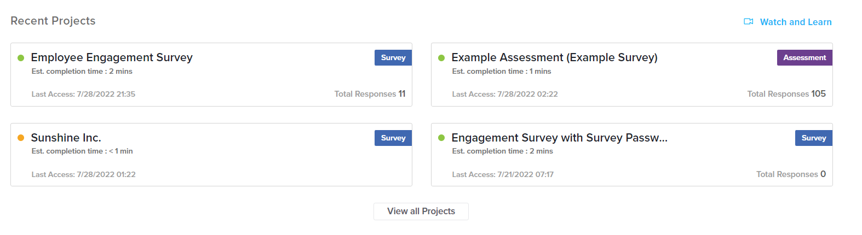Click the Recent Projects heading
The height and width of the screenshot is (235, 862).
53,21
